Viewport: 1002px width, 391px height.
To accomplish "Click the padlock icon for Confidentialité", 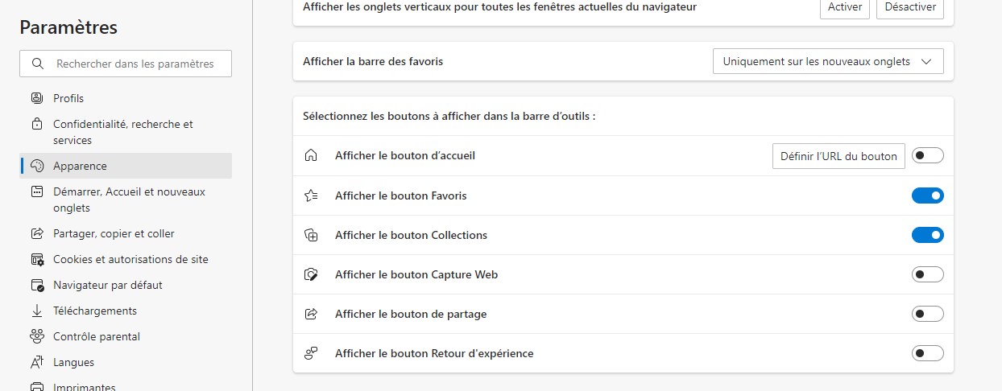I will coord(37,125).
